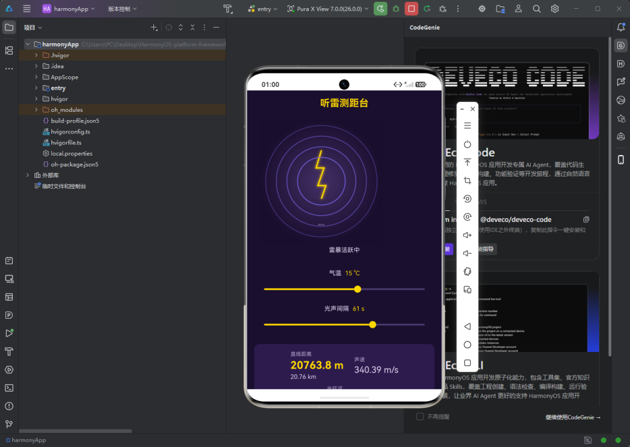
Task: Click the project panel horizontal scrollbar
Action: (x=75, y=431)
